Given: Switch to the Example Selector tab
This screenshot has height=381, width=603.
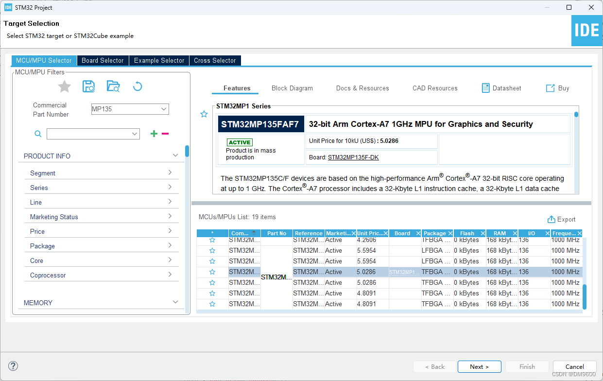Looking at the screenshot, I should click(159, 60).
